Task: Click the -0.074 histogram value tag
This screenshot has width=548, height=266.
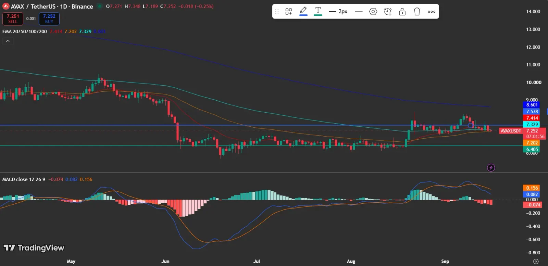Action: pos(532,205)
